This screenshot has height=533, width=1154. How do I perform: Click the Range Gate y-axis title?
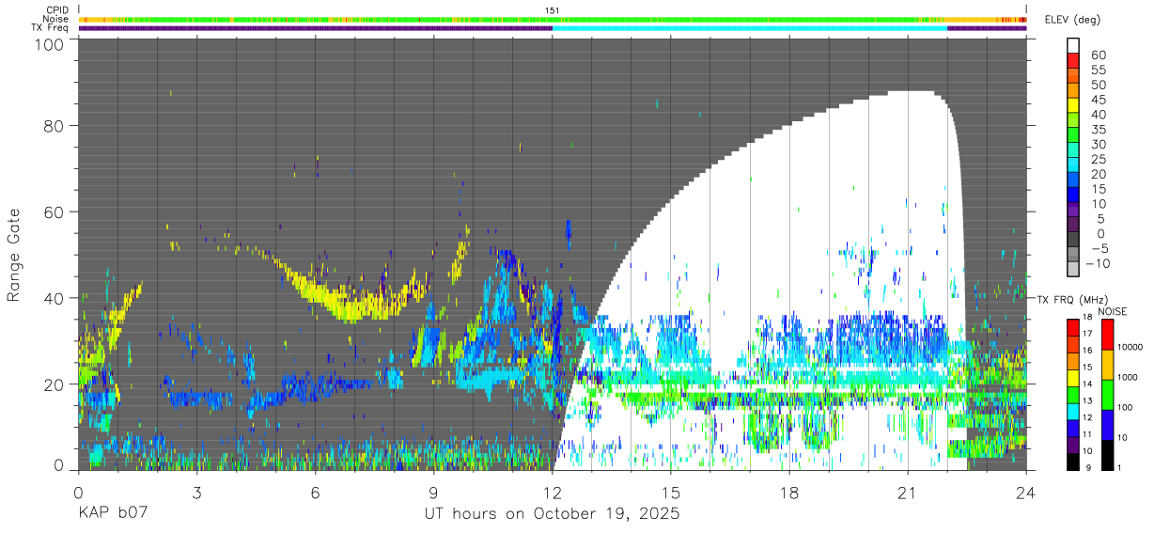pyautogui.click(x=14, y=254)
